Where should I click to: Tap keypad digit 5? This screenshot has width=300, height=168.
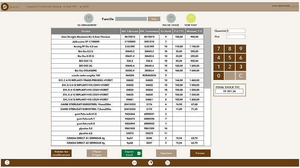tap(230, 58)
